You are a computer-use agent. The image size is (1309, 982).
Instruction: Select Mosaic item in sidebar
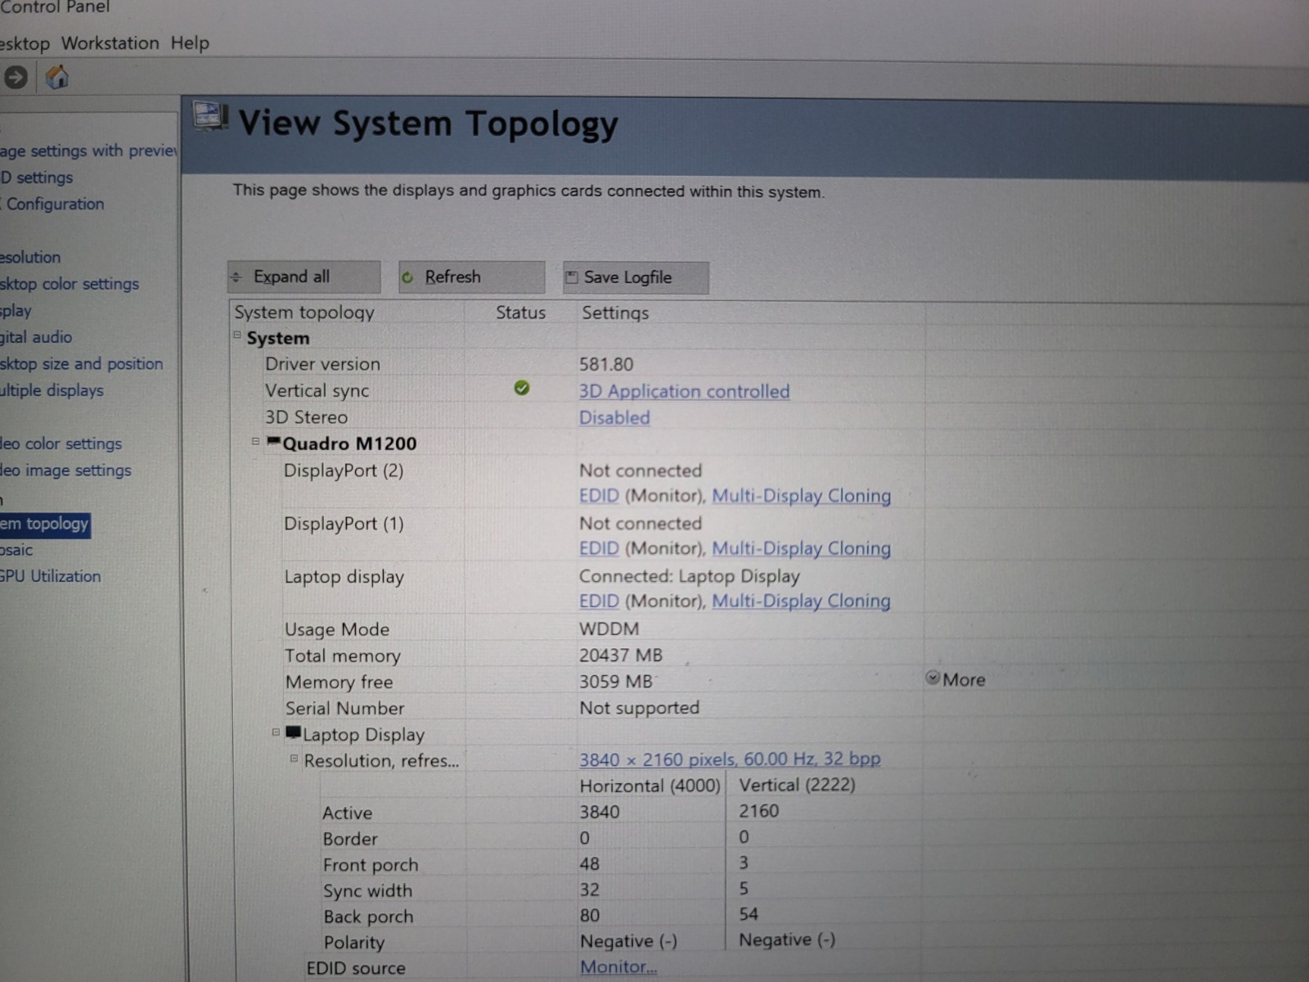coord(16,550)
